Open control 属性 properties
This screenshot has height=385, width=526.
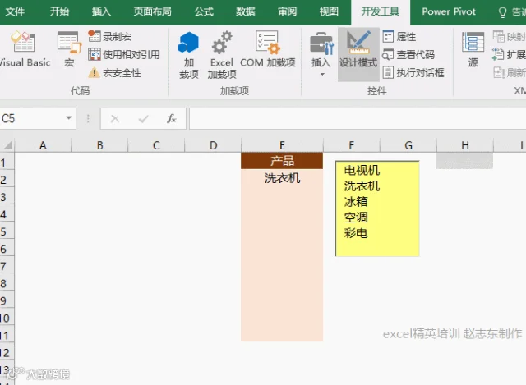(399, 36)
